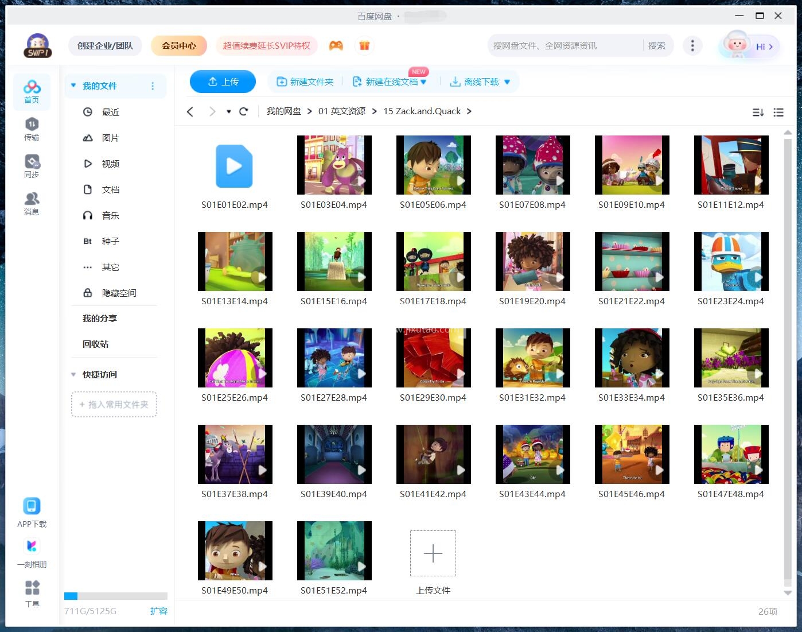Navigate to 我的网盘 in the breadcrumb
802x632 pixels.
[x=283, y=111]
